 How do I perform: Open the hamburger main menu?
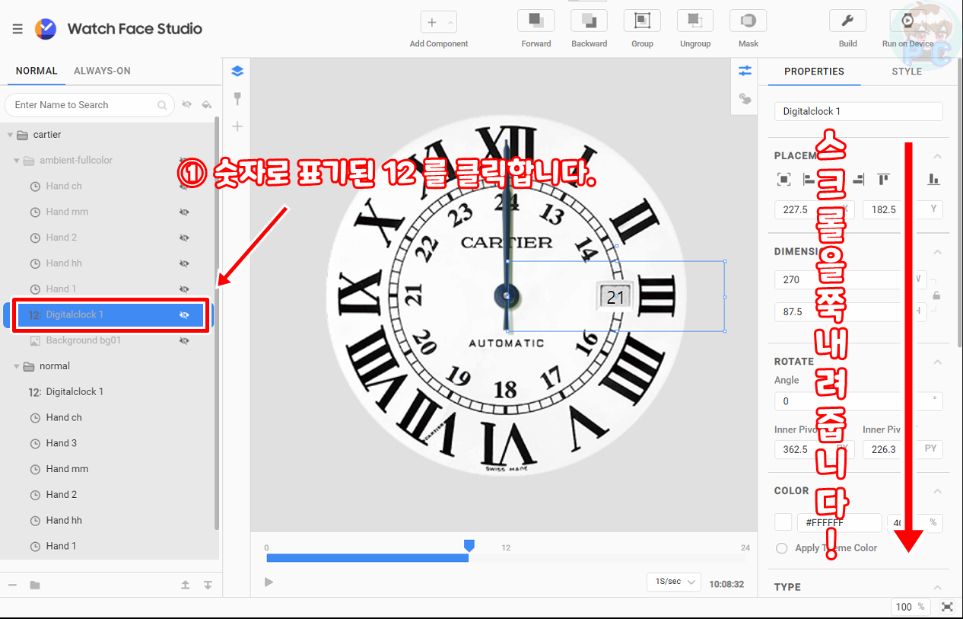tap(17, 29)
